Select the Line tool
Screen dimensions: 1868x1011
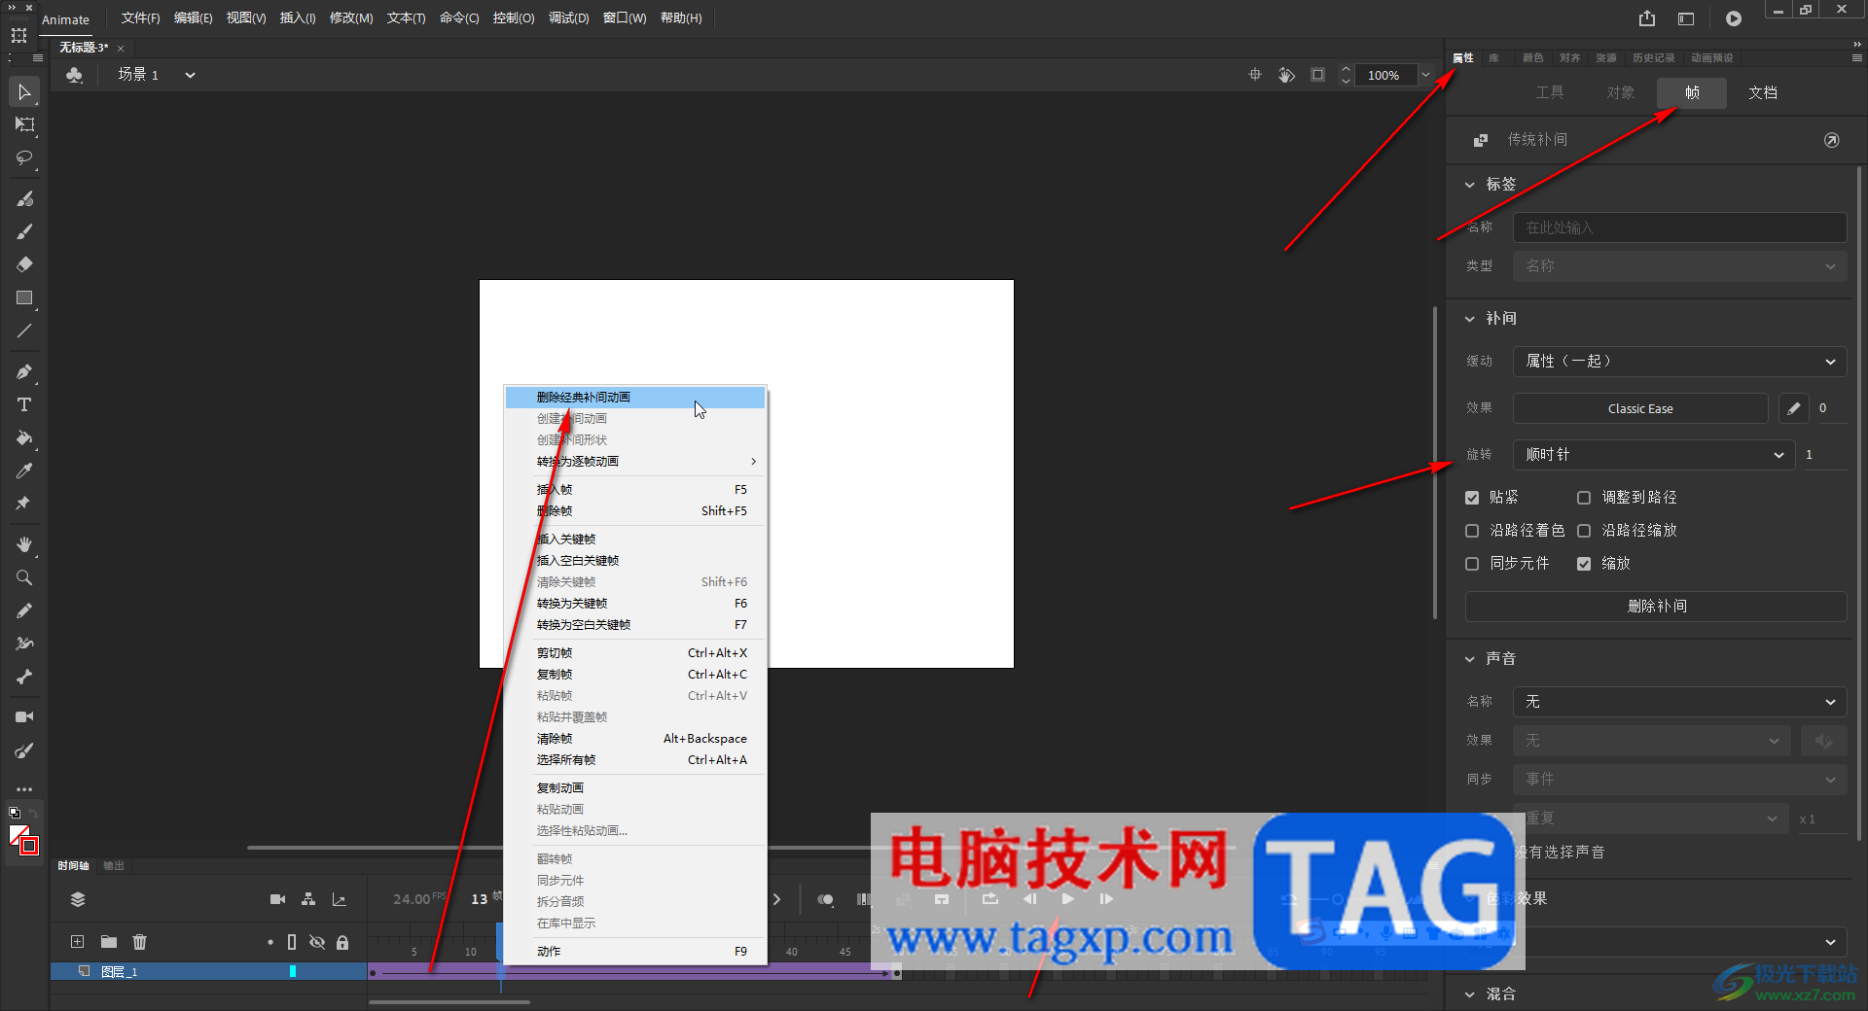[x=24, y=331]
